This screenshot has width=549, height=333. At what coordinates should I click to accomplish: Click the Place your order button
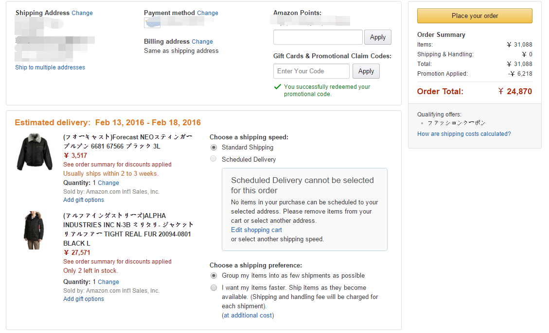(x=475, y=16)
